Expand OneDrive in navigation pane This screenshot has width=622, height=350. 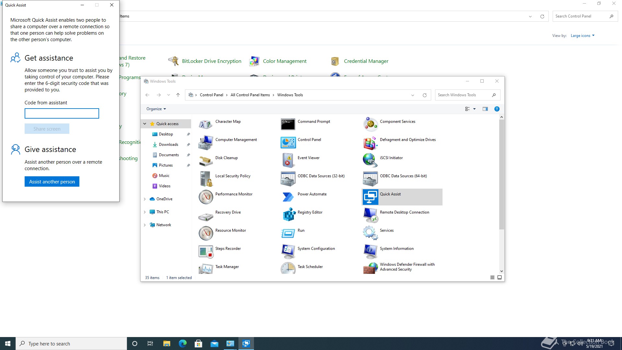tap(145, 199)
